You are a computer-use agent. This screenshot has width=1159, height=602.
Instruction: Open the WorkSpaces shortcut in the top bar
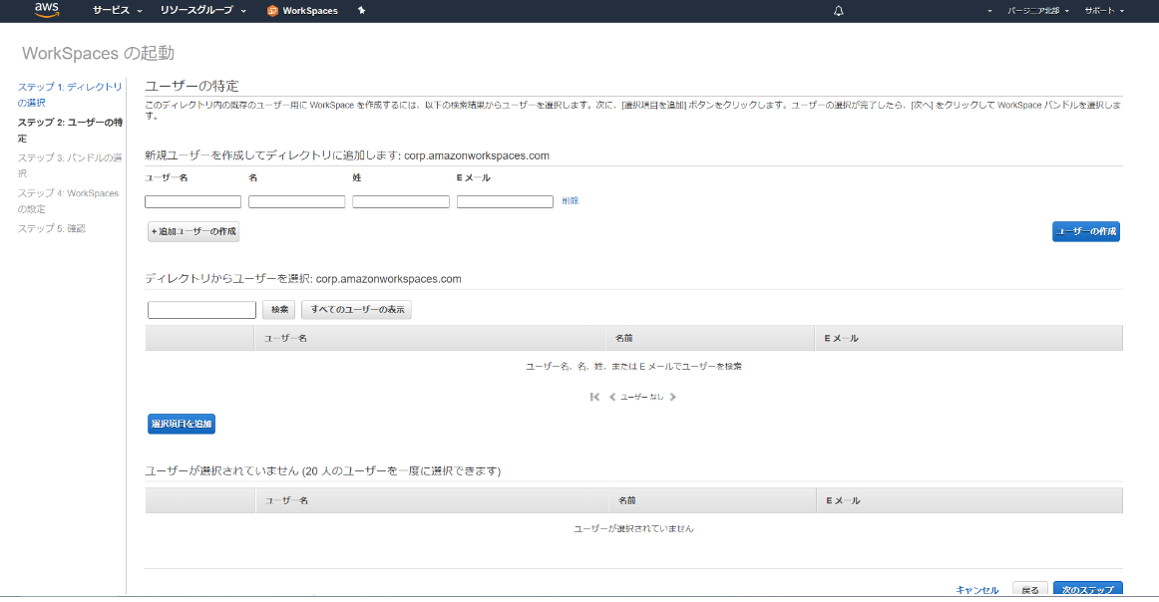(302, 10)
